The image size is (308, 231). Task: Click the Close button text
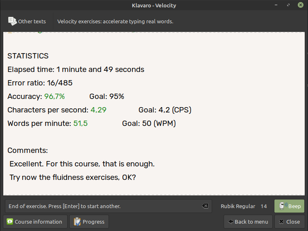293,222
